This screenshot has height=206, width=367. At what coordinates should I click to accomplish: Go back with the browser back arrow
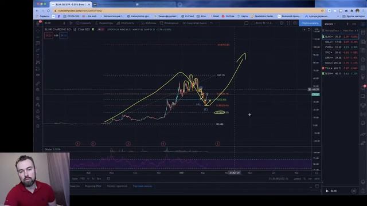(37, 11)
